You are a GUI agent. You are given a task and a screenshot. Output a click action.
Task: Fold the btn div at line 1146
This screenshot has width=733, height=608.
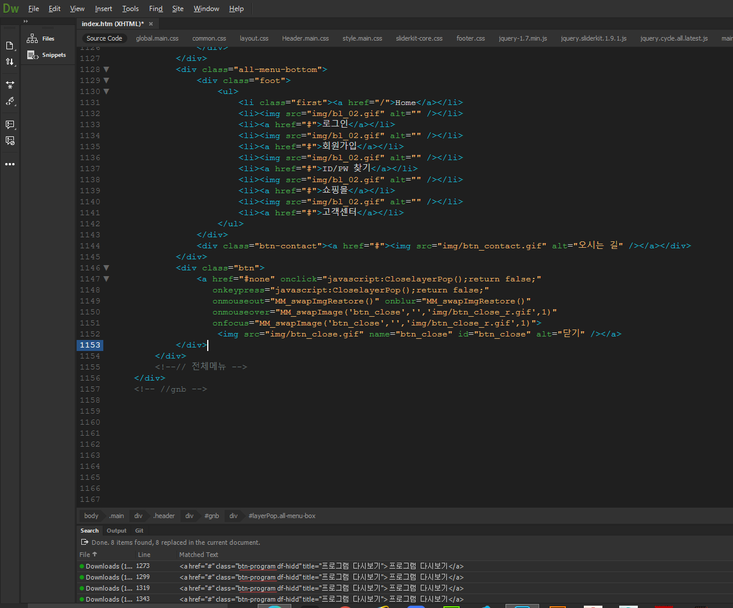pyautogui.click(x=106, y=268)
